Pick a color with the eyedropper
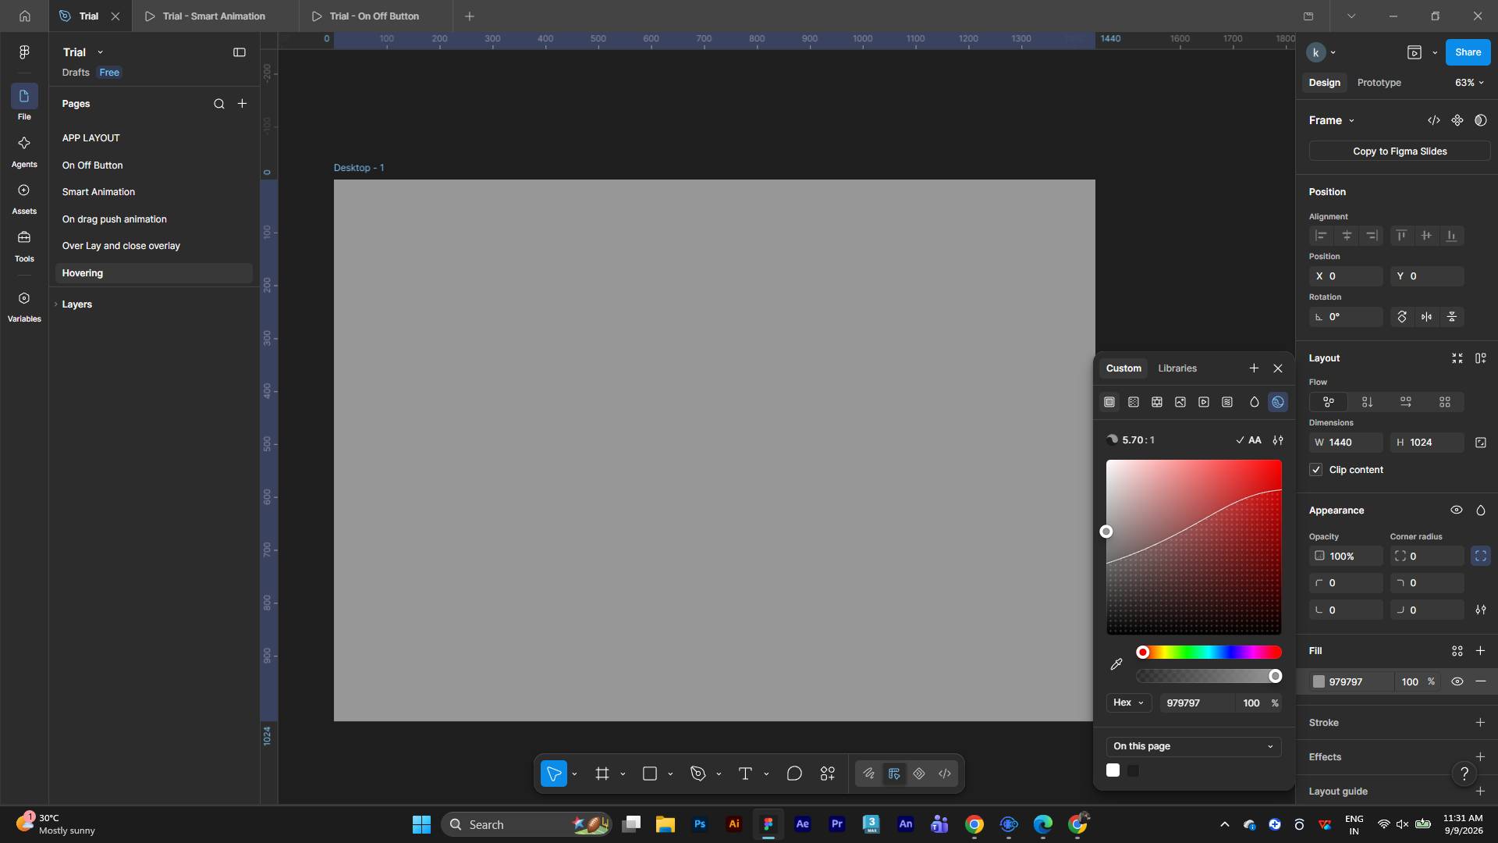 (x=1116, y=664)
